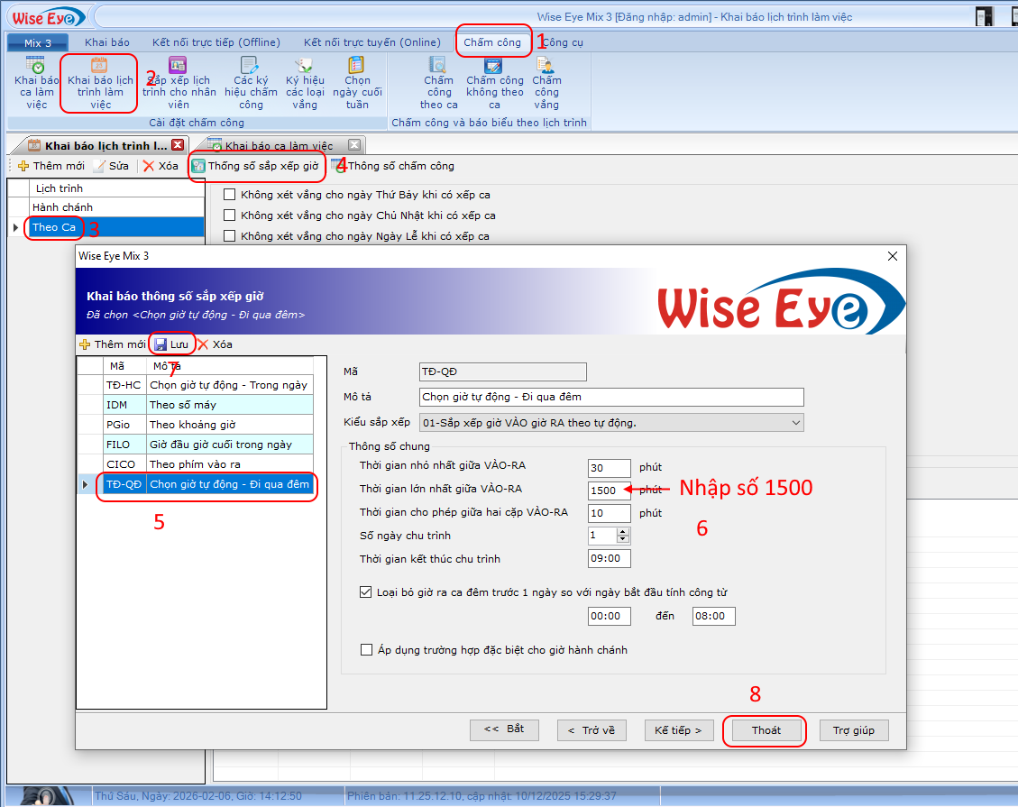1018x807 pixels.
Task: Click Chấm công theo ca icon
Action: [438, 65]
